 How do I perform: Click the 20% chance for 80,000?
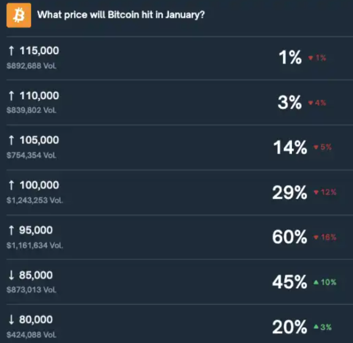tap(289, 327)
